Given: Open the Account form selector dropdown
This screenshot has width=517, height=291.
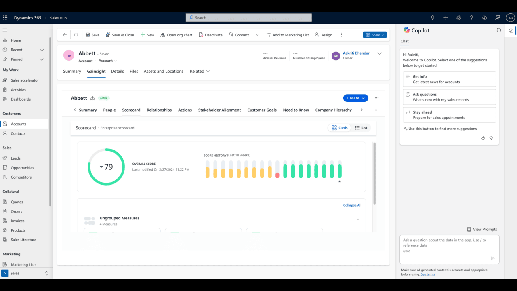Looking at the screenshot, I should [107, 61].
